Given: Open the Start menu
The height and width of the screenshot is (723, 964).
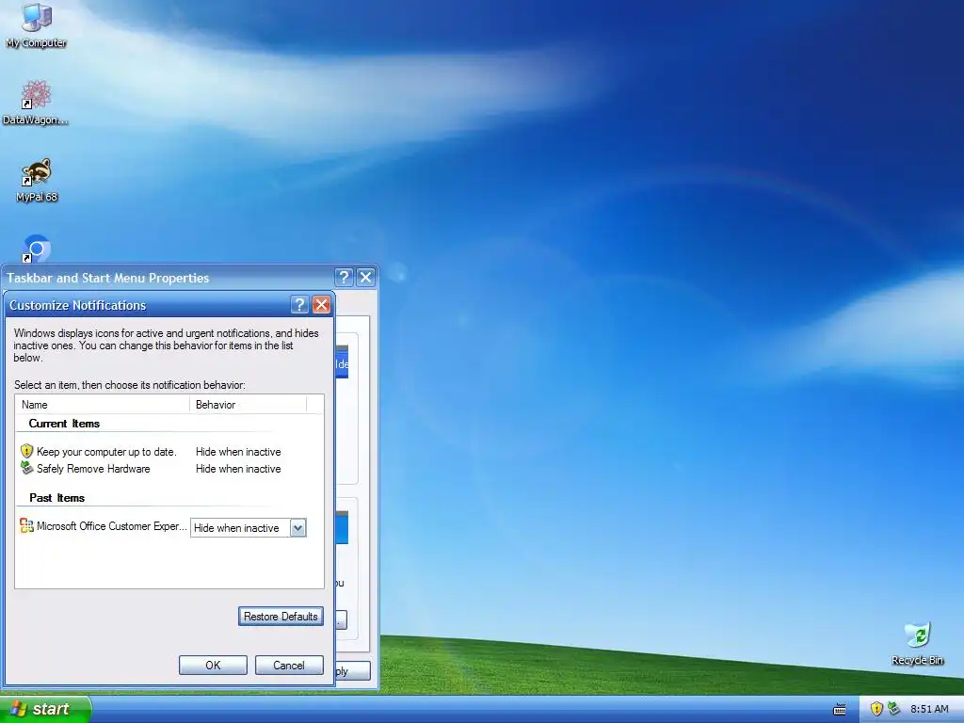Looking at the screenshot, I should coord(45,709).
